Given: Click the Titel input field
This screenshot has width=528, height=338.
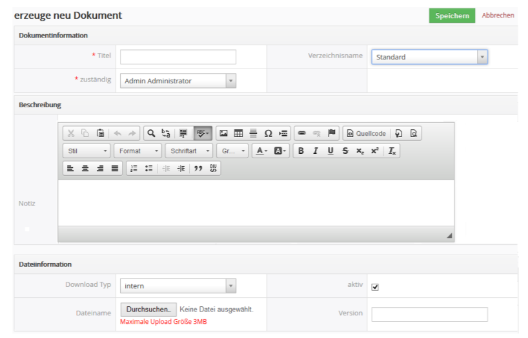Looking at the screenshot, I should click(x=178, y=57).
